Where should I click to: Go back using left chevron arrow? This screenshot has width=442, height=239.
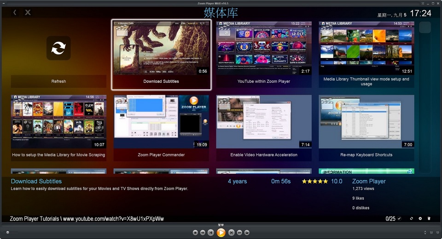pyautogui.click(x=15, y=12)
